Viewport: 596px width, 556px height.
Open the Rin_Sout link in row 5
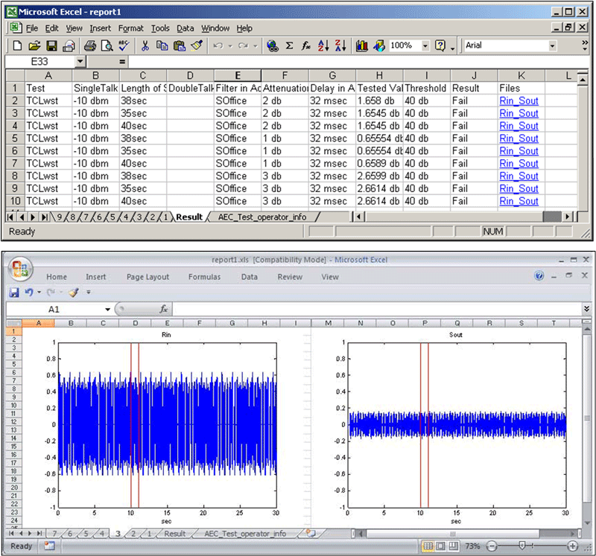519,138
